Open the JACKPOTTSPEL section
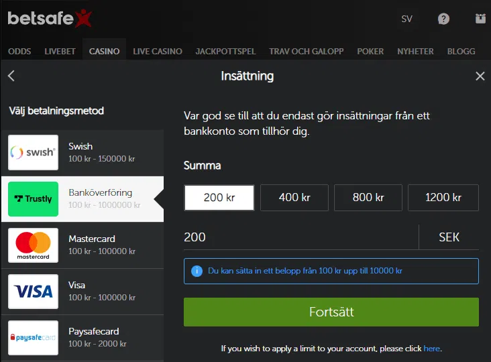 click(x=225, y=52)
